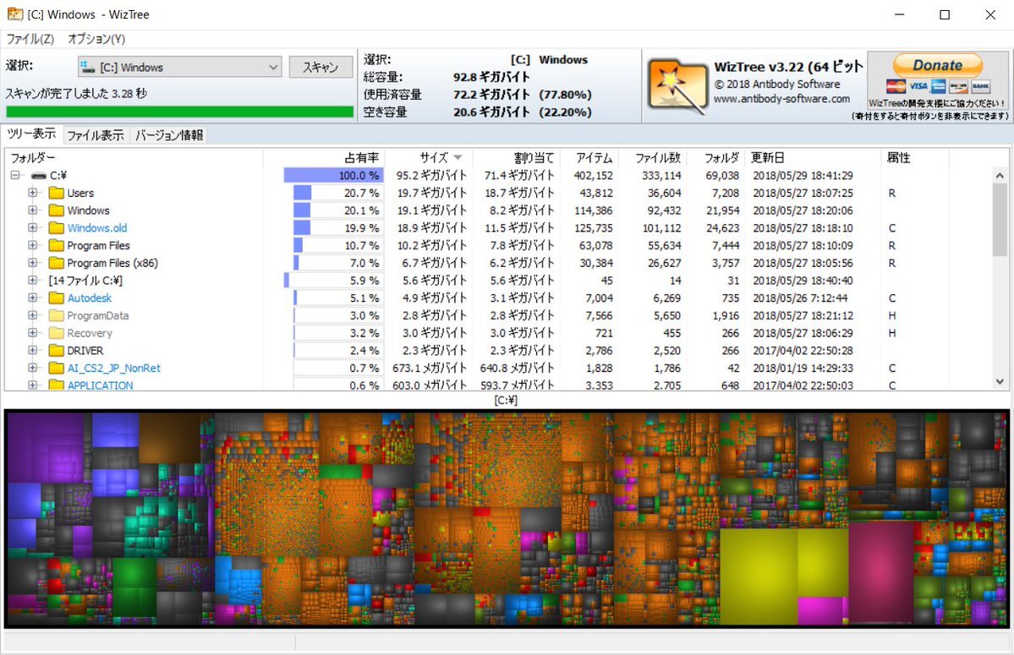
Task: Click the scroll down arrow in folder list
Action: 1000,381
